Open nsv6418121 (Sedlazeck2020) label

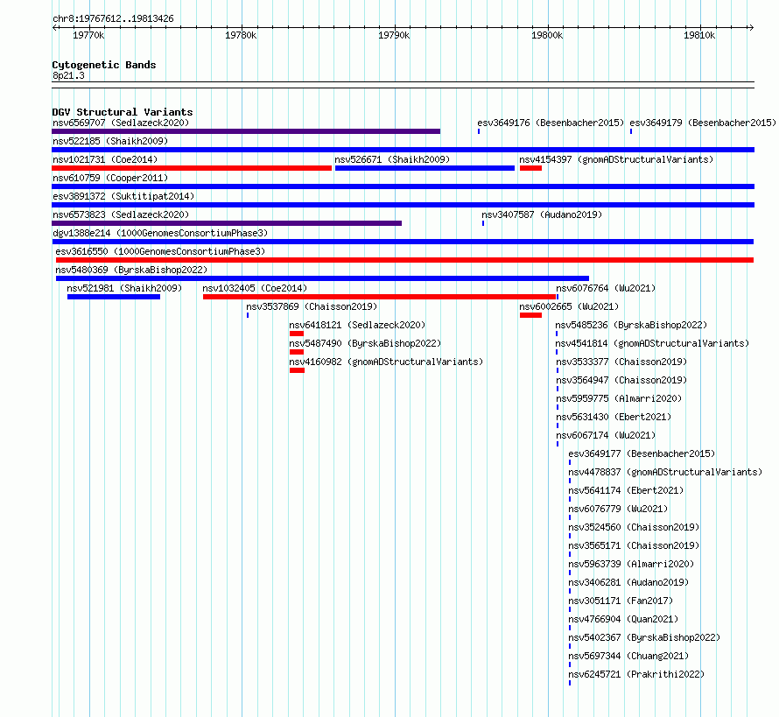(x=357, y=325)
